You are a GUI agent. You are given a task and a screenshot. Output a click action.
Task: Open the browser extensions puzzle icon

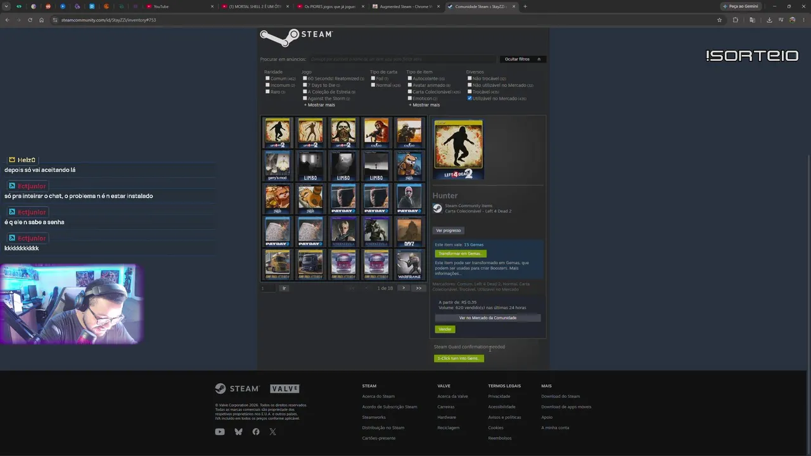tap(736, 20)
